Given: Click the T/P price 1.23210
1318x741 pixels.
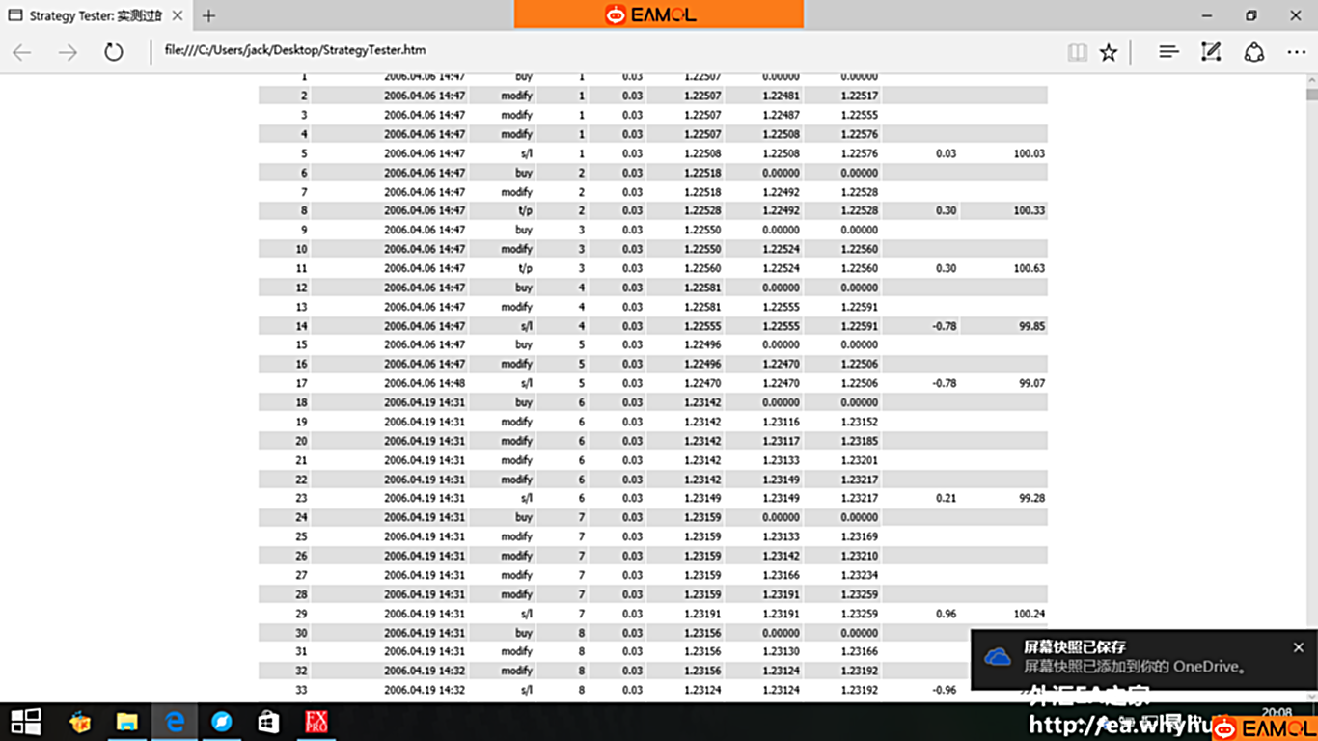Looking at the screenshot, I should 860,556.
